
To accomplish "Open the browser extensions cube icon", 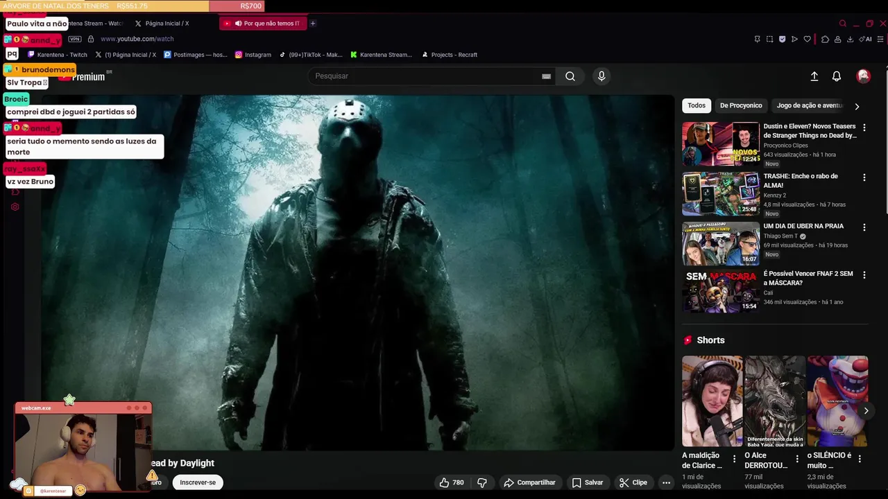I will tap(825, 40).
